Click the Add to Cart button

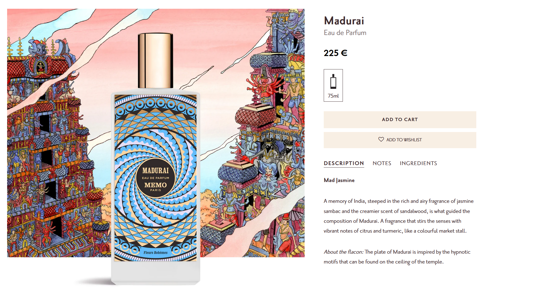tap(400, 119)
